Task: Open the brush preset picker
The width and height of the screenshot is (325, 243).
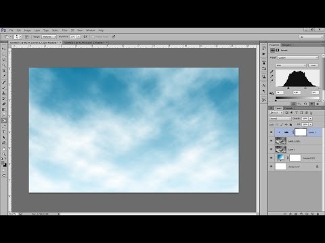Action: point(18,36)
